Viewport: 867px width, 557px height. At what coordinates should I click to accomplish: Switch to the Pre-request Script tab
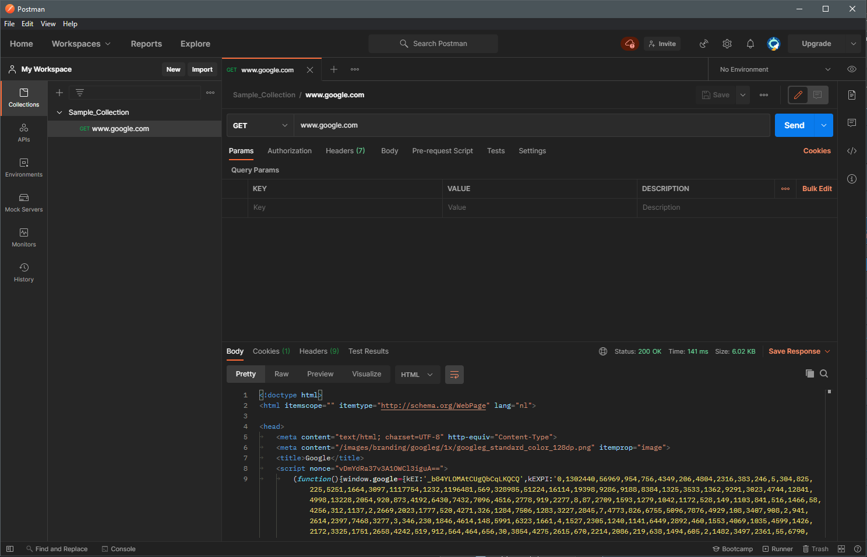[x=443, y=151]
